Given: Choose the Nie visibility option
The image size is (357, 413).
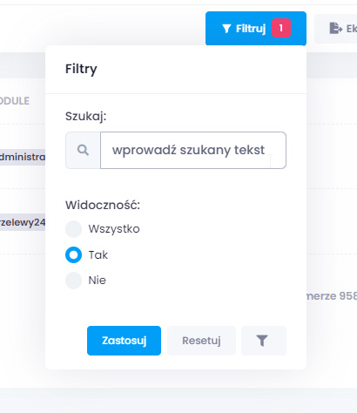Looking at the screenshot, I should click(73, 281).
